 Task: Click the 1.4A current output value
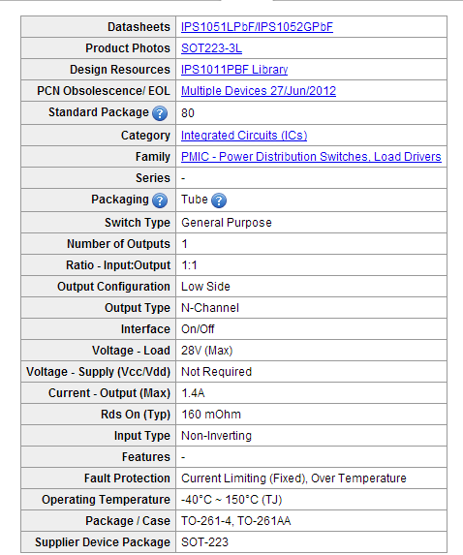[193, 393]
